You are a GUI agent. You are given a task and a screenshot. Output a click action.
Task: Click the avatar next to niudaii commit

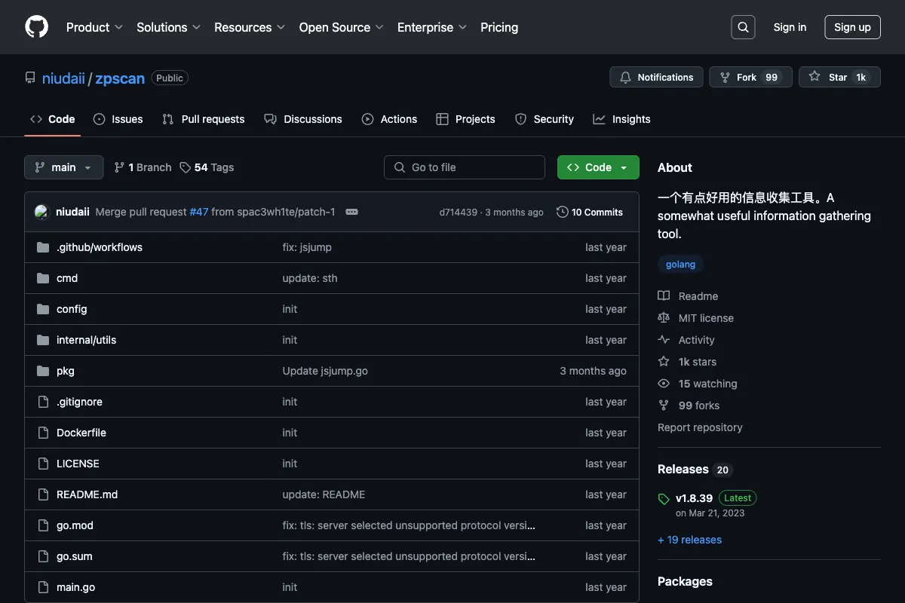[42, 213]
